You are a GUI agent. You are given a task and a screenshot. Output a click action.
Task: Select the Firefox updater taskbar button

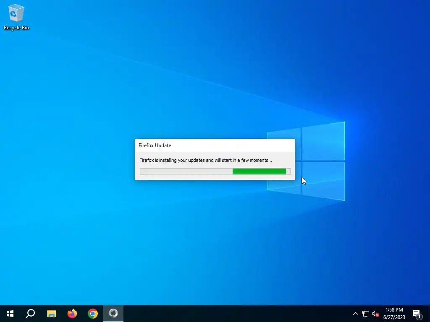(113, 314)
